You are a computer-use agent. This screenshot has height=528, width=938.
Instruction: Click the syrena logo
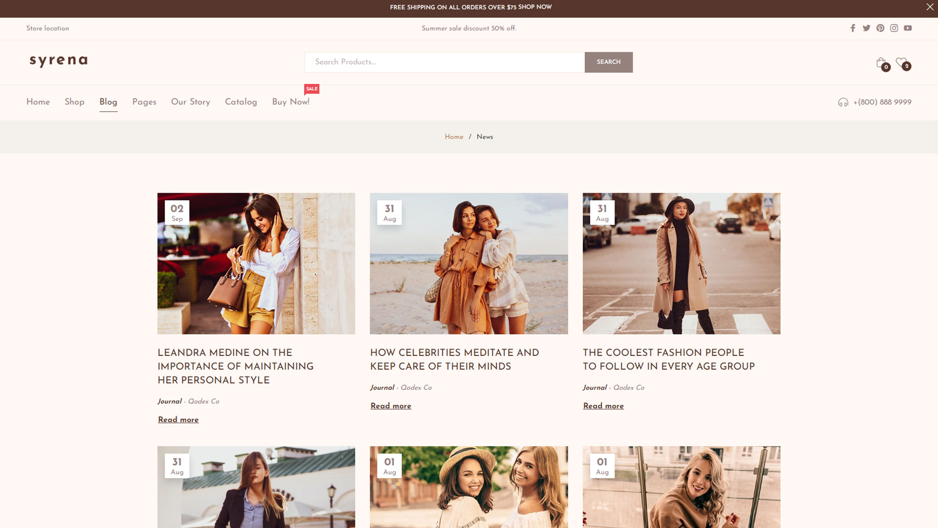[x=59, y=61]
